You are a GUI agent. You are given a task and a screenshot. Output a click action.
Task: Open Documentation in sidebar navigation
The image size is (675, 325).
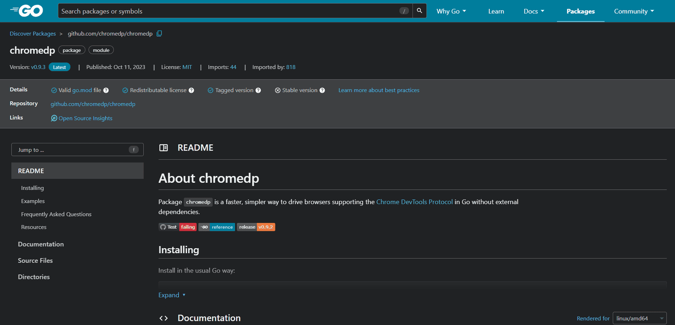coord(41,244)
